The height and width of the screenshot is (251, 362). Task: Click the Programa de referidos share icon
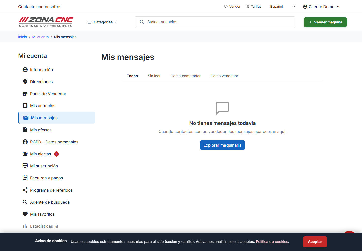pos(25,190)
